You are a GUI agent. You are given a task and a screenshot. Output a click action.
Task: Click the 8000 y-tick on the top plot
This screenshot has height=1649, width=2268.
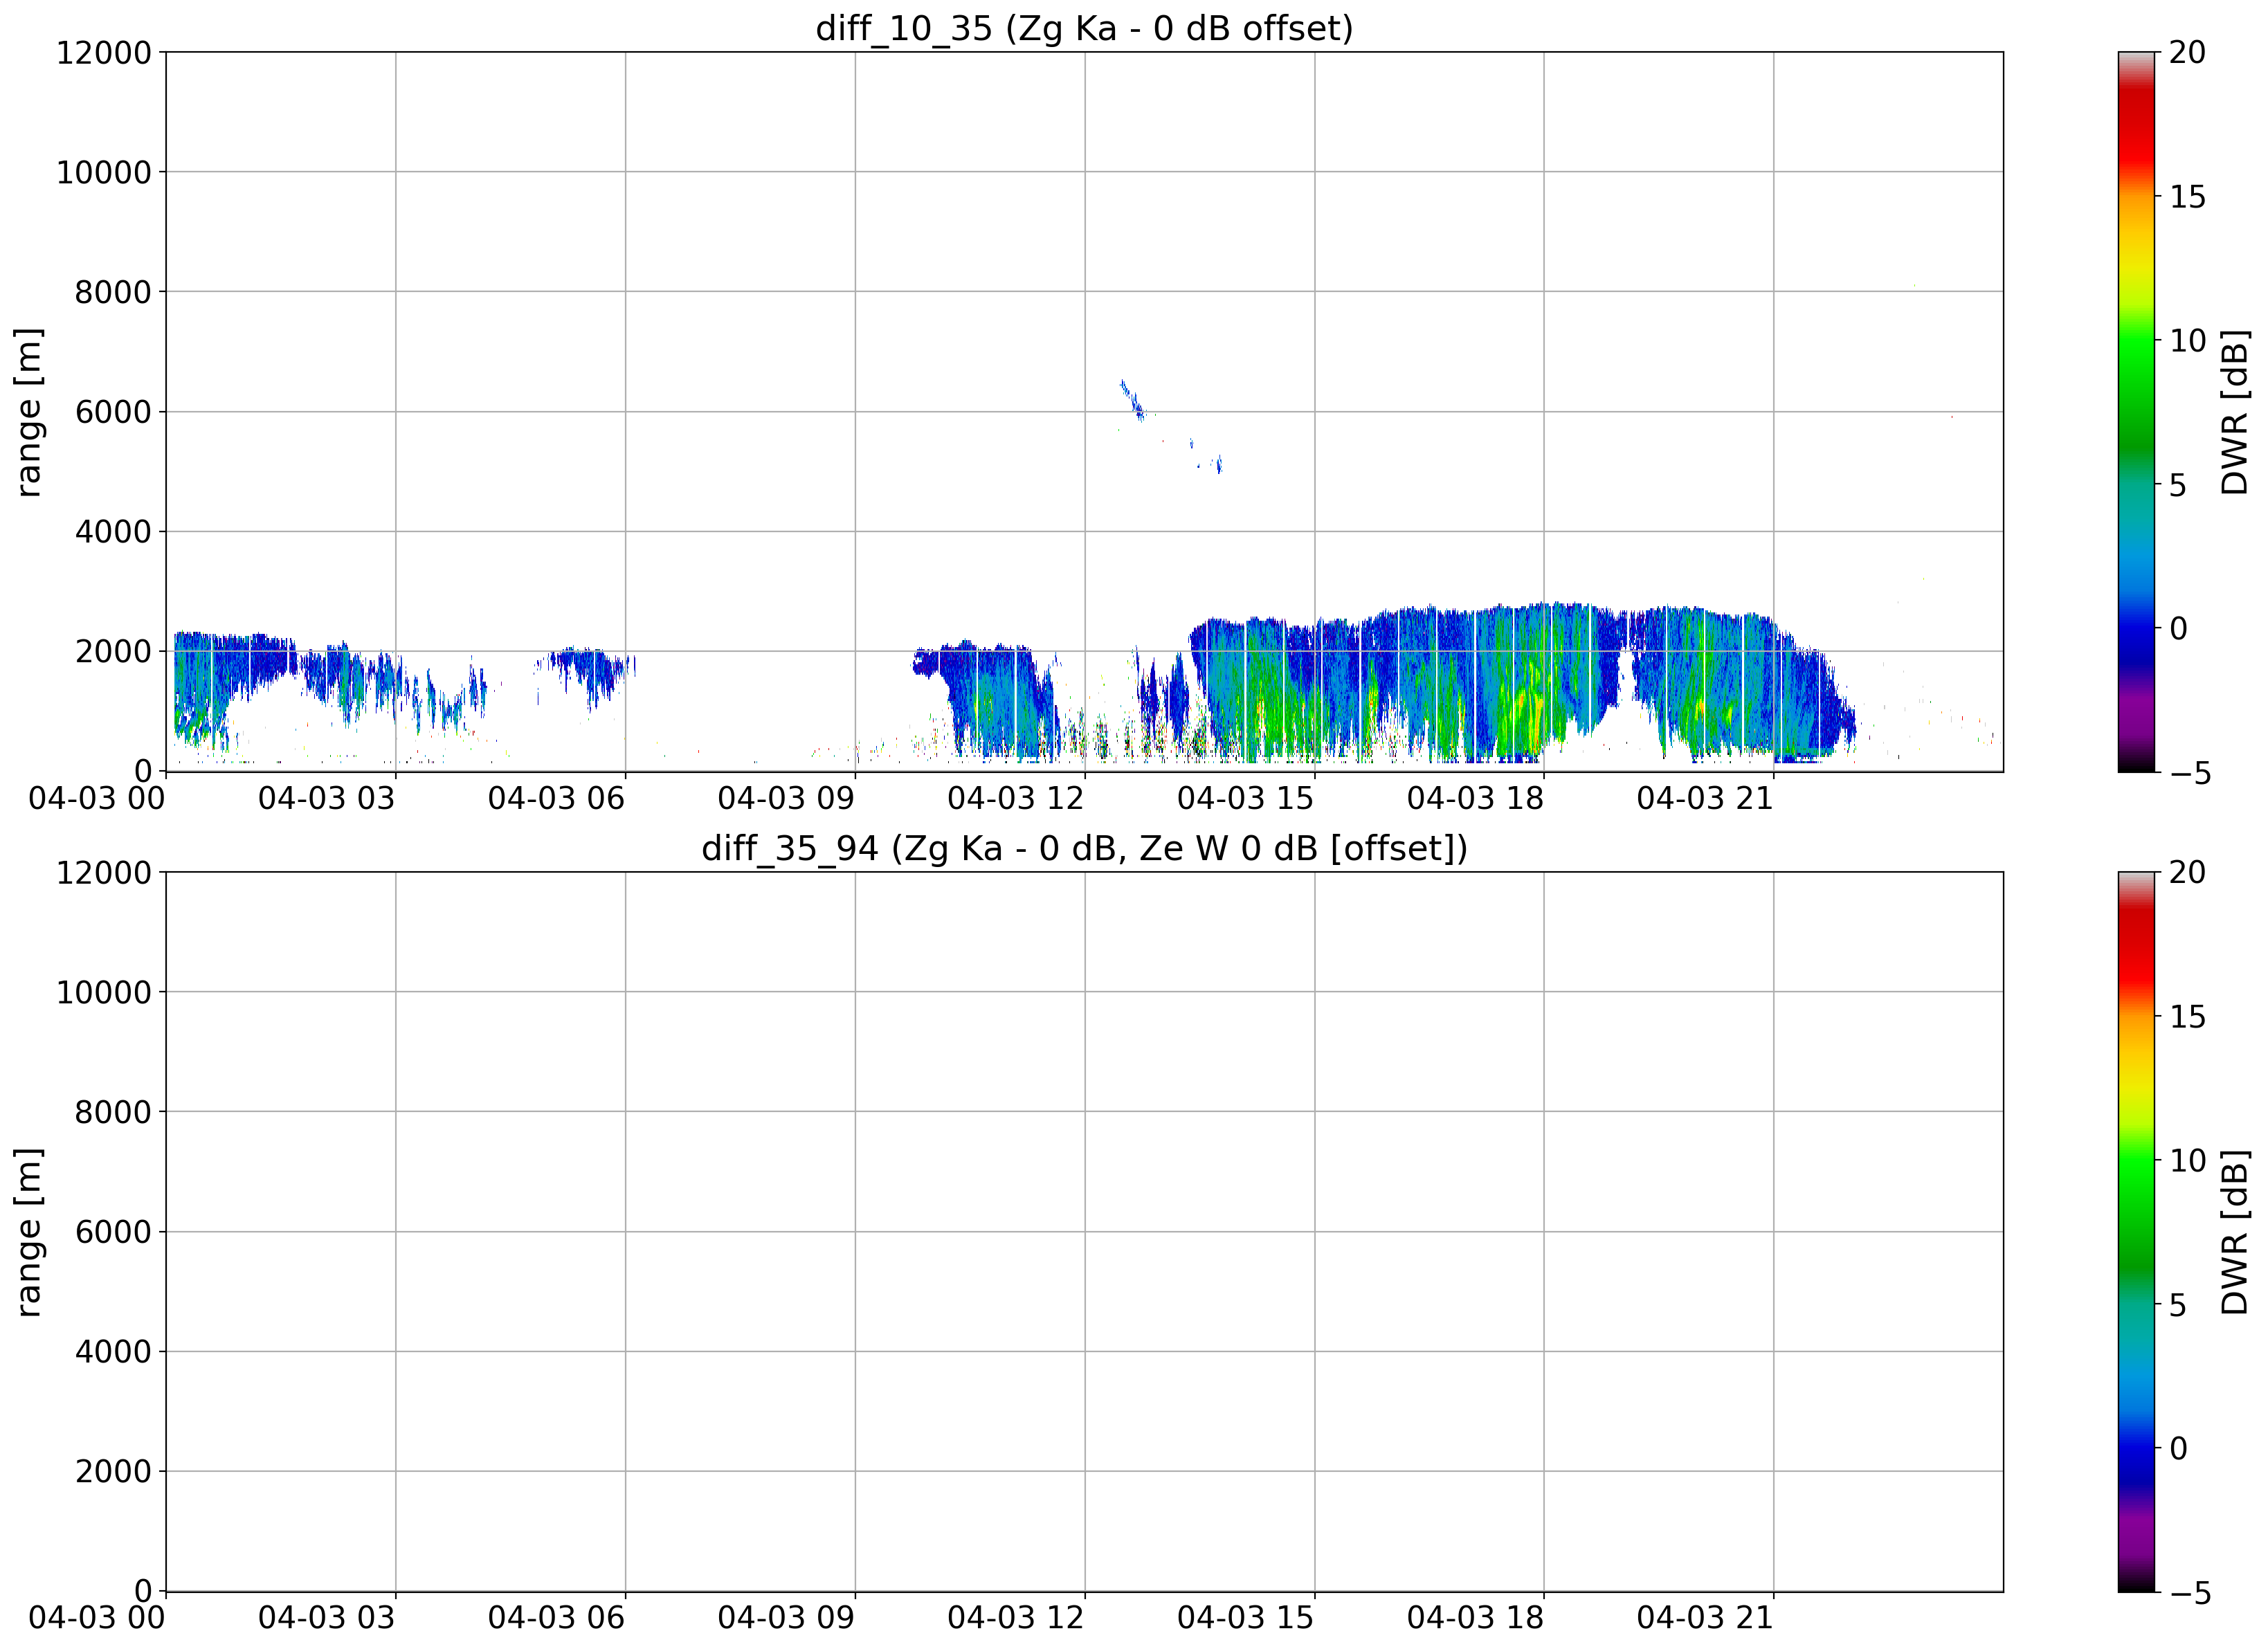[113, 292]
